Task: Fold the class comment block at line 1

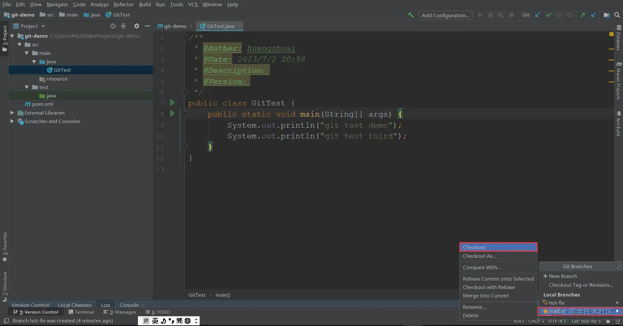Action: coord(185,38)
